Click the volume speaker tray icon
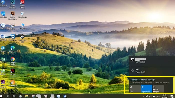This screenshot has width=175, height=98. click(150, 96)
